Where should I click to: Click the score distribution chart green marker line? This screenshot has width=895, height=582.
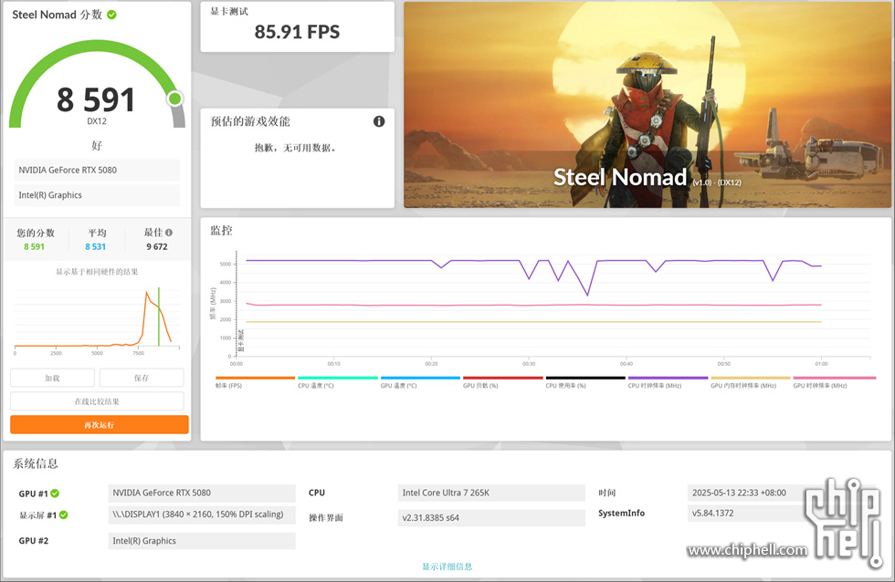click(x=159, y=317)
